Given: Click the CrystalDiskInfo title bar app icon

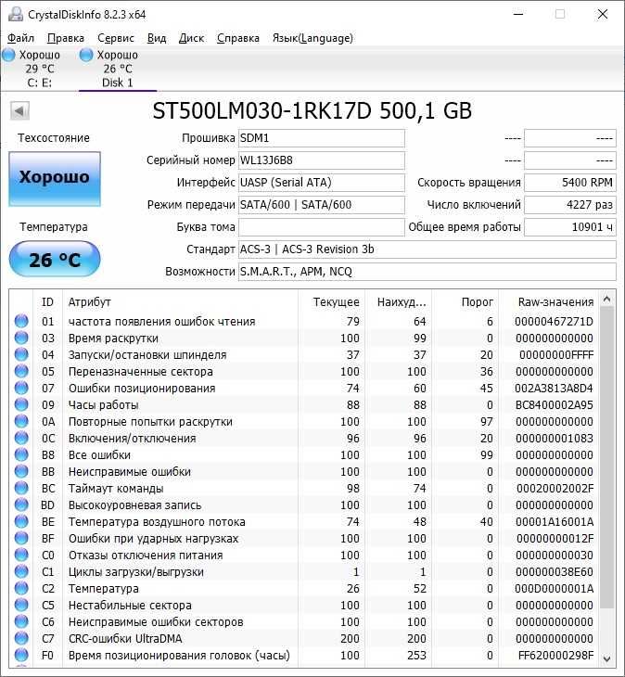Looking at the screenshot, I should click(16, 14).
